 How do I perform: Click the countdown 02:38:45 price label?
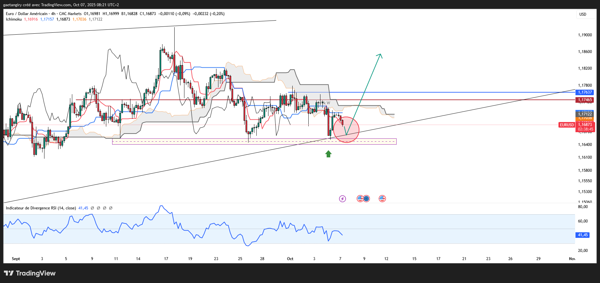[585, 129]
